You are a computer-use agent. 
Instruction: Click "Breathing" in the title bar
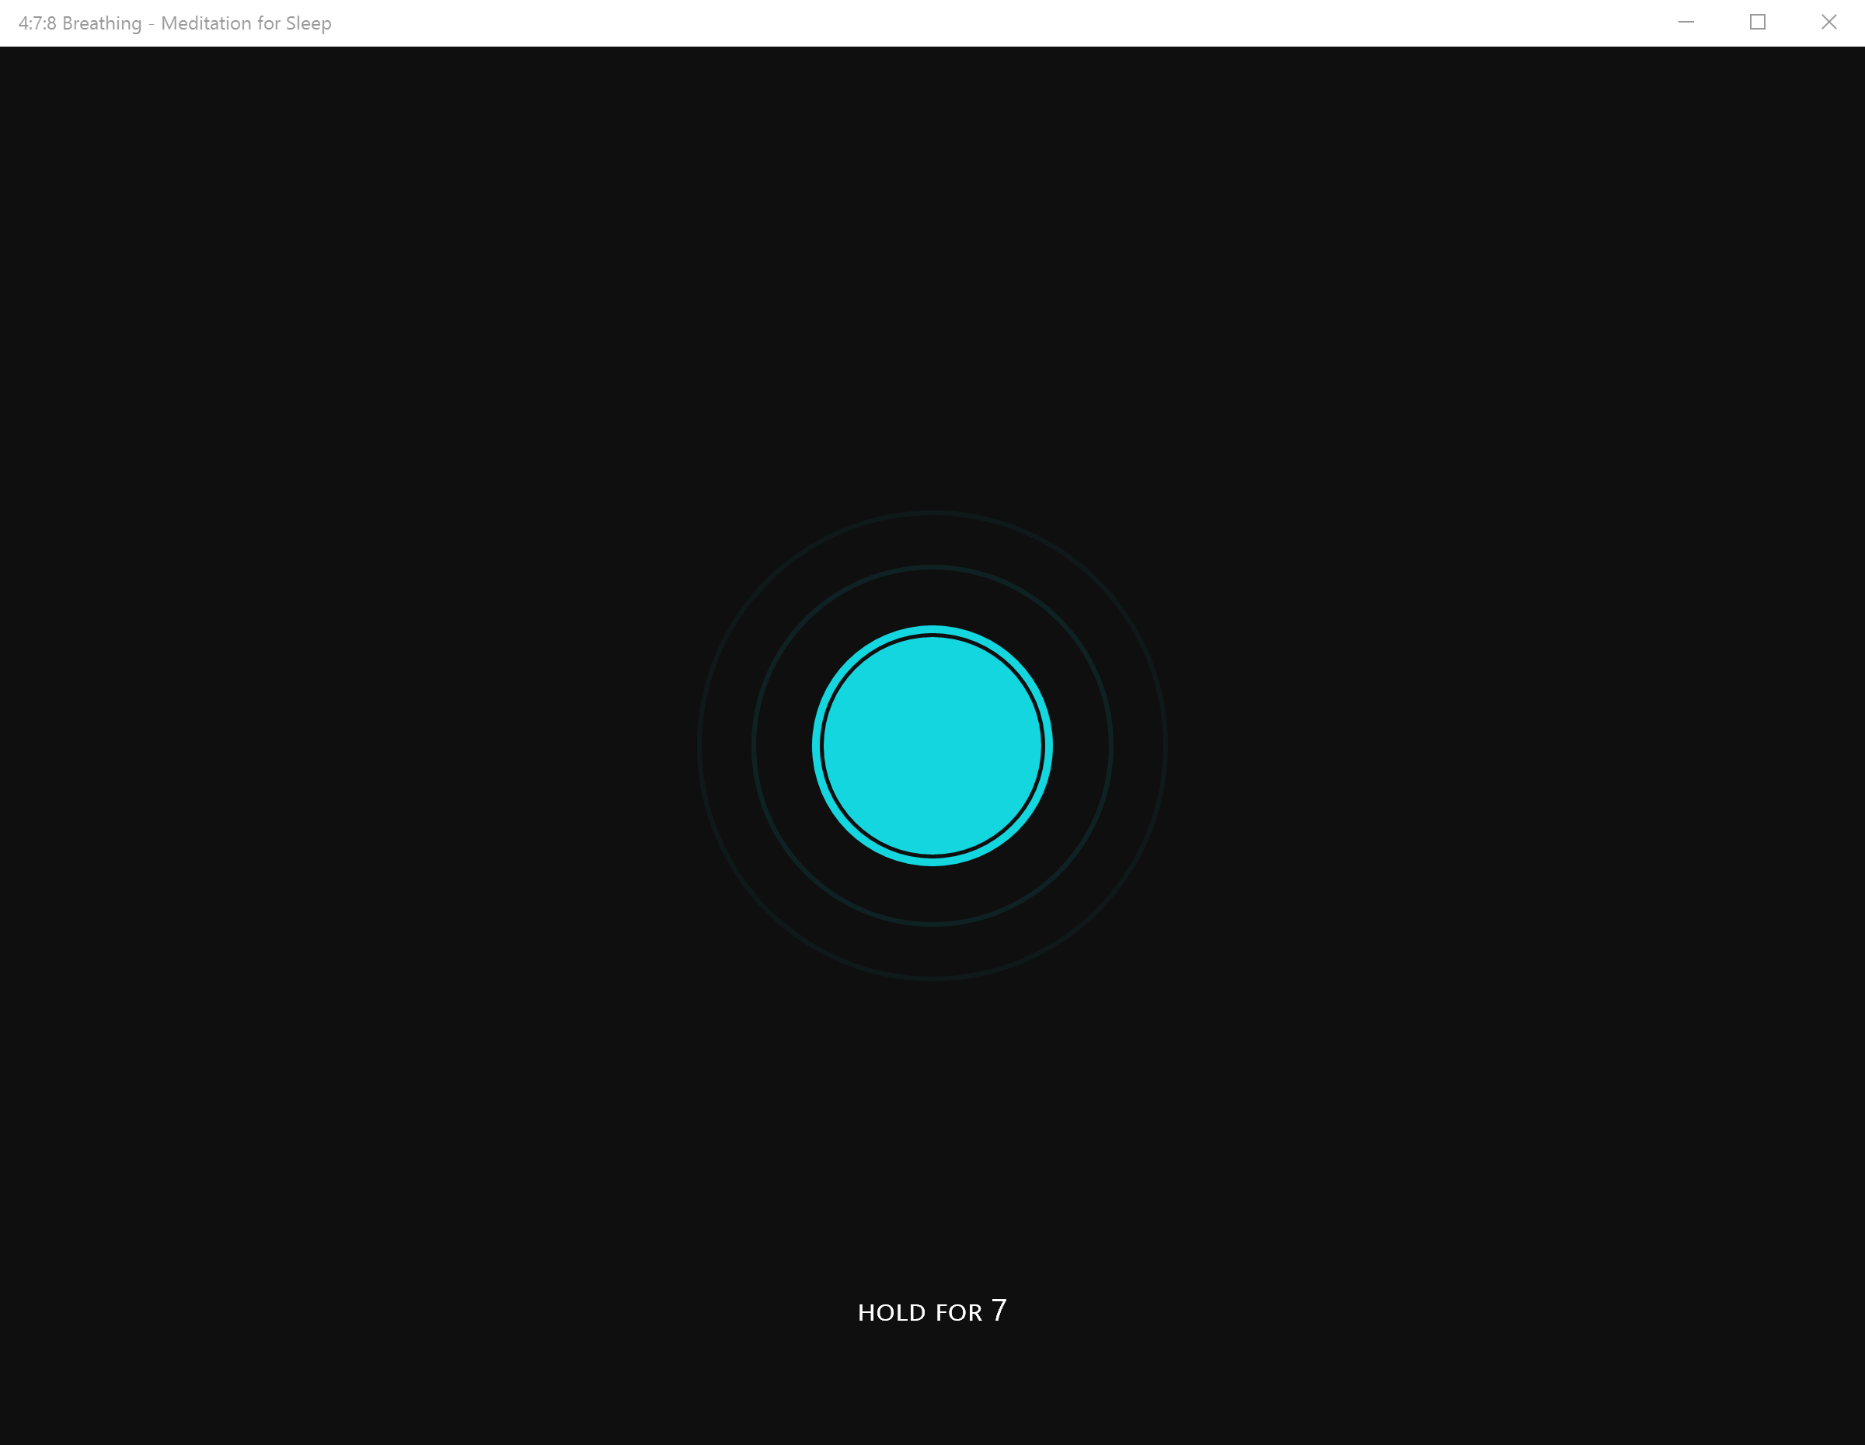click(x=102, y=23)
